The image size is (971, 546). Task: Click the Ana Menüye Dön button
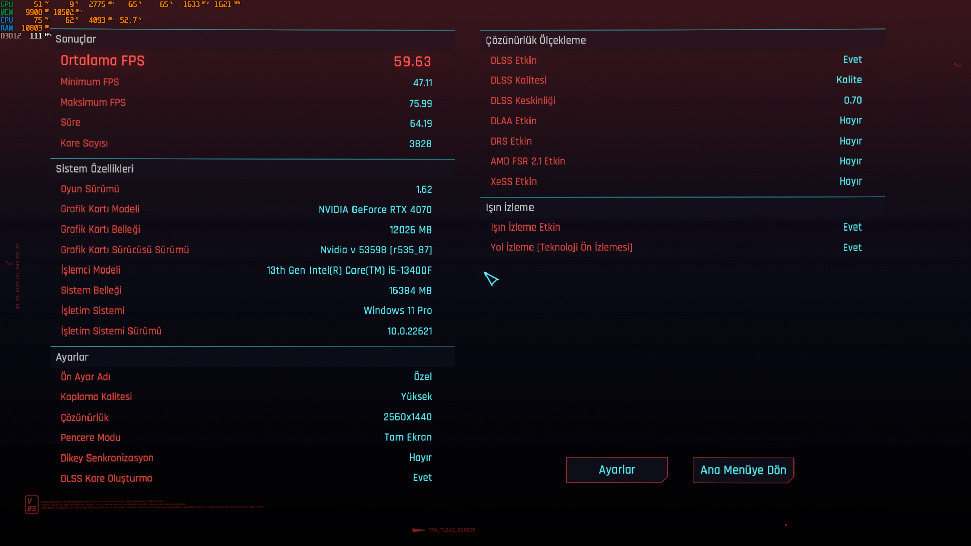click(x=743, y=470)
